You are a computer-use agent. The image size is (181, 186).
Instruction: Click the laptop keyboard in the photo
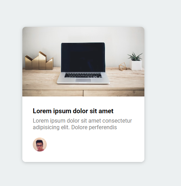click(x=83, y=75)
